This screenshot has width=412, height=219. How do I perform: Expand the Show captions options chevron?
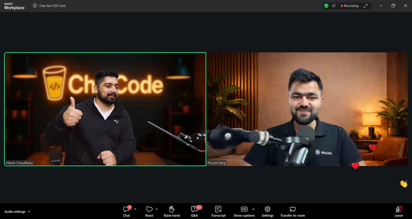[x=253, y=209]
